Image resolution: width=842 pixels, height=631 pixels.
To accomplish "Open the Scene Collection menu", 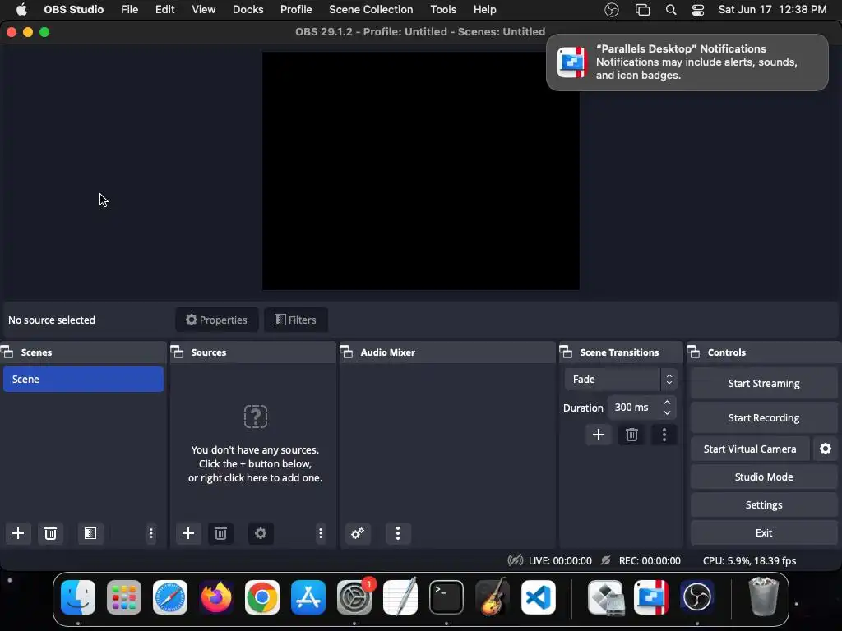I will [371, 10].
